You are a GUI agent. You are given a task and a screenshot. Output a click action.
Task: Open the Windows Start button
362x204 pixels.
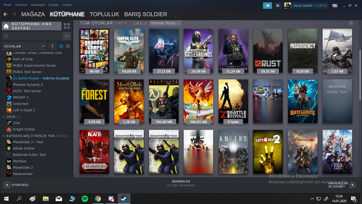pos(7,199)
